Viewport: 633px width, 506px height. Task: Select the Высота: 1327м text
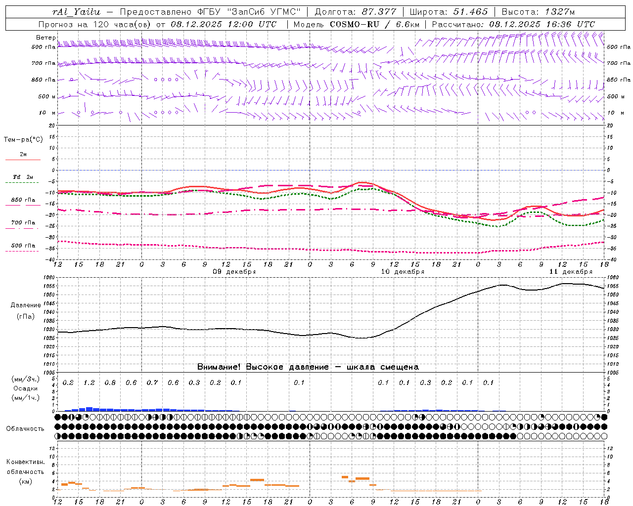pos(538,12)
